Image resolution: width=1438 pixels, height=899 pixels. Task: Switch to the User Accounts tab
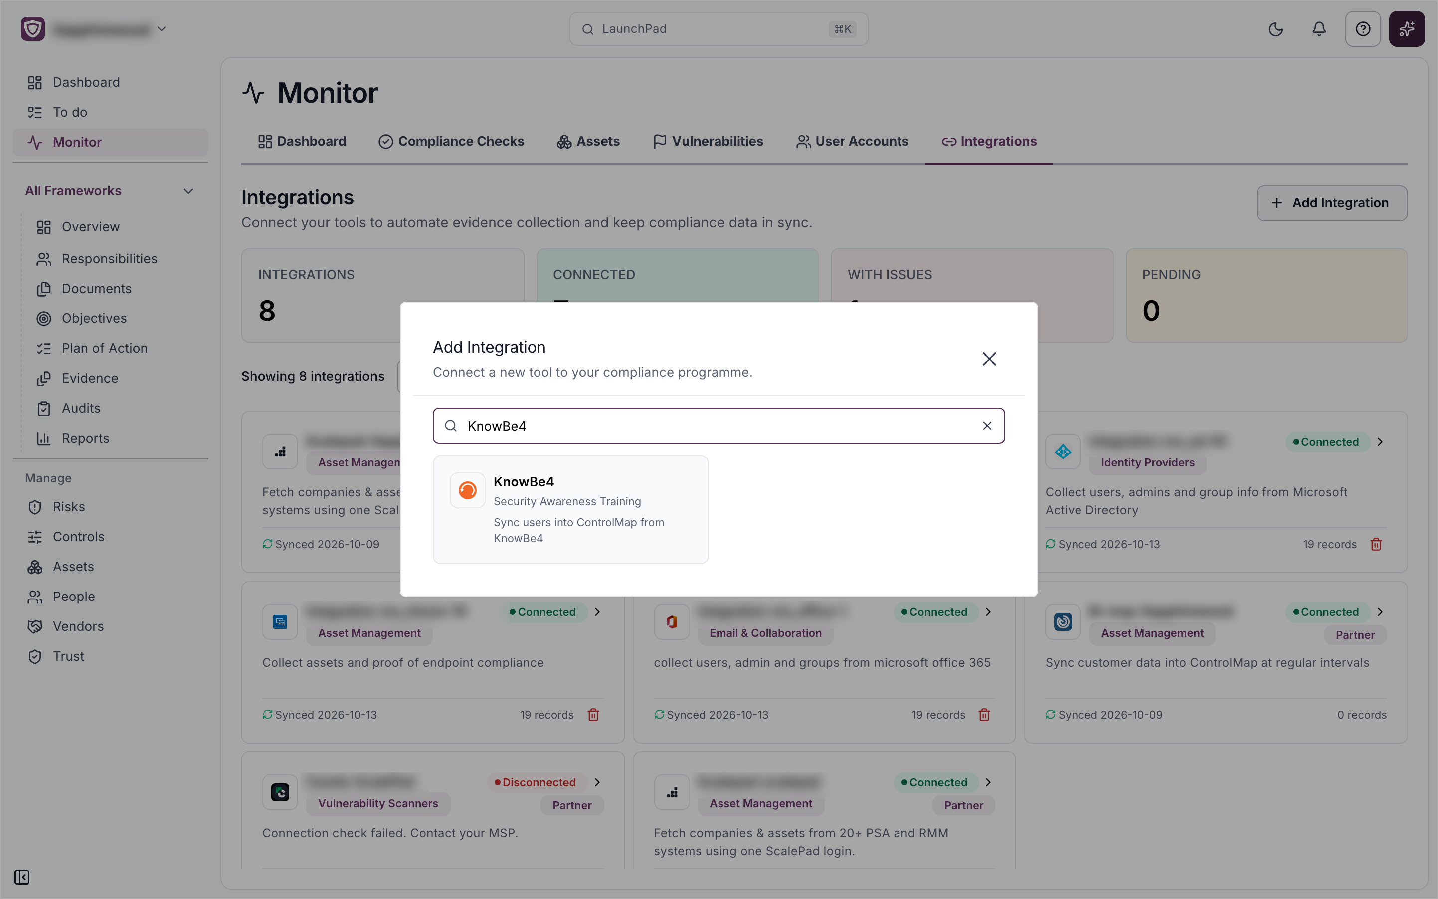(x=852, y=142)
